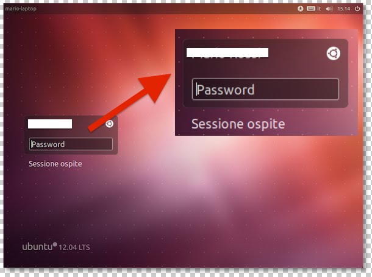The height and width of the screenshot is (277, 372).
Task: Open the power shutdown menu icon
Action: (x=357, y=9)
